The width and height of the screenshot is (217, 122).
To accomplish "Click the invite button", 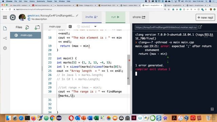I will click(x=92, y=17).
